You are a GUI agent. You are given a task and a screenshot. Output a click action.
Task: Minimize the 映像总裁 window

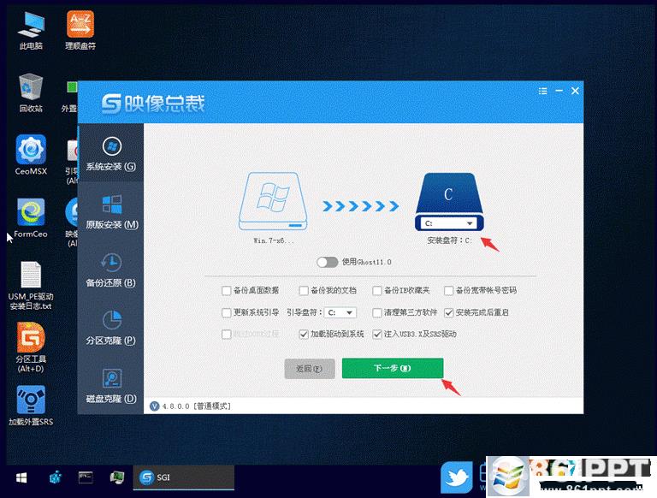pos(559,91)
